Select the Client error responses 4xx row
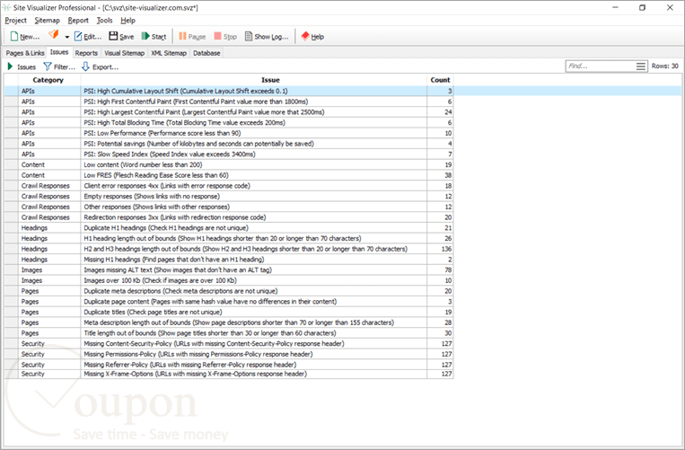The image size is (685, 450). click(x=229, y=186)
